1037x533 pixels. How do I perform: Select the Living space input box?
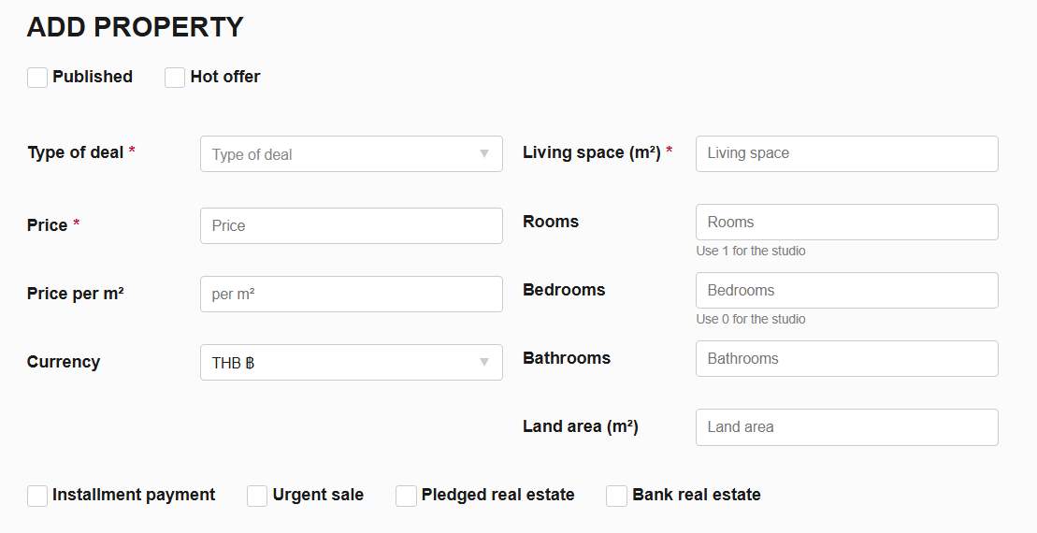click(846, 153)
